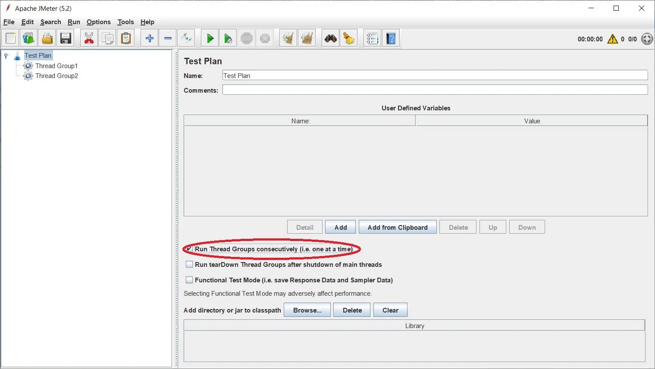Image resolution: width=655 pixels, height=369 pixels.
Task: Click the Clear broom icon
Action: pos(288,38)
